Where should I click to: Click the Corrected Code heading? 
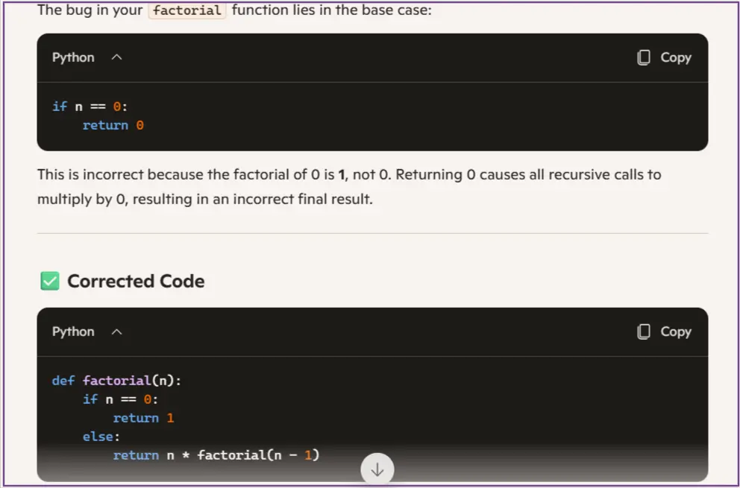coord(136,281)
